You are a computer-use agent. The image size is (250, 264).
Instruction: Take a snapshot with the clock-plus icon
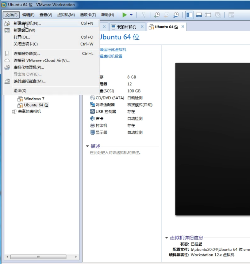157,15
